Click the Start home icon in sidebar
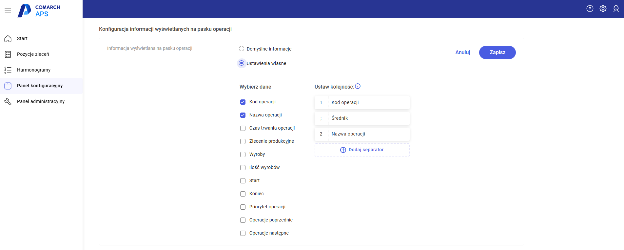The width and height of the screenshot is (624, 250). click(x=8, y=39)
